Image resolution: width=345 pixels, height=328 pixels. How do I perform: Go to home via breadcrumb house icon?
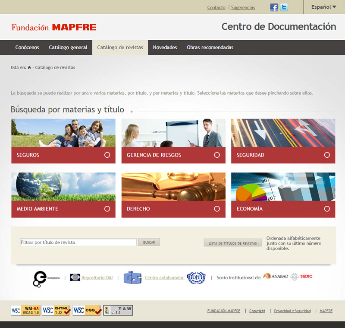29,67
